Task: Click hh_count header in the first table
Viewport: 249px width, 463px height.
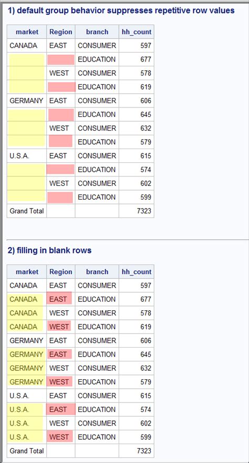Action: 137,32
